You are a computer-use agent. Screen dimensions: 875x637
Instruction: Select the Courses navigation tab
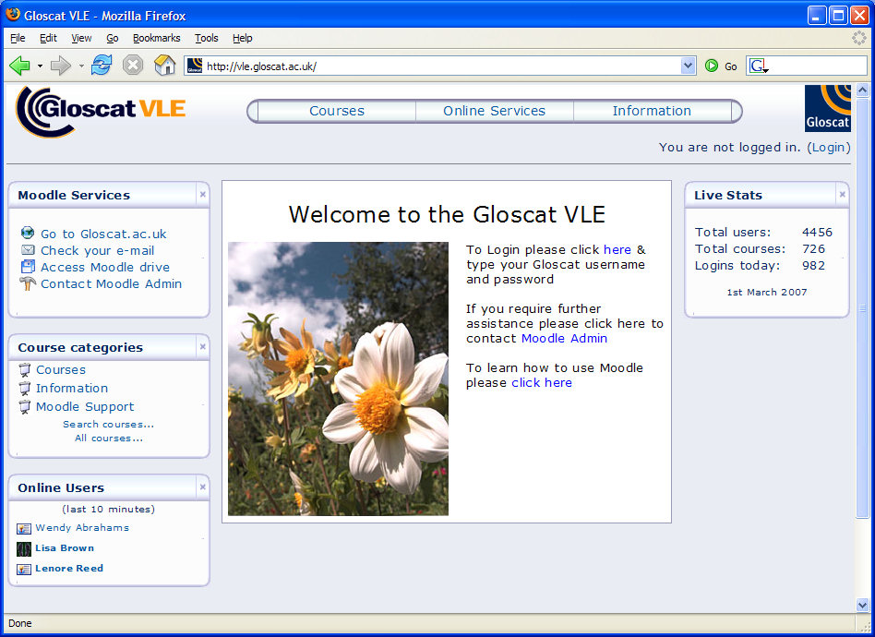coord(337,111)
